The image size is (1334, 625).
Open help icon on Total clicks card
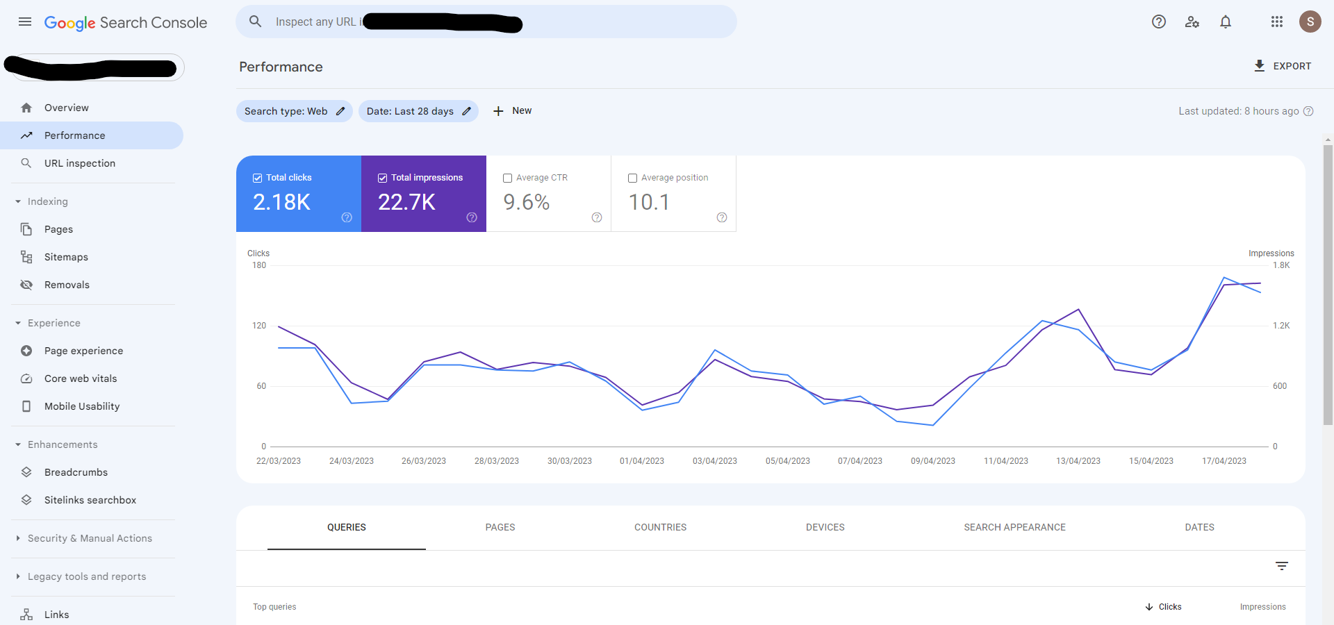click(347, 217)
